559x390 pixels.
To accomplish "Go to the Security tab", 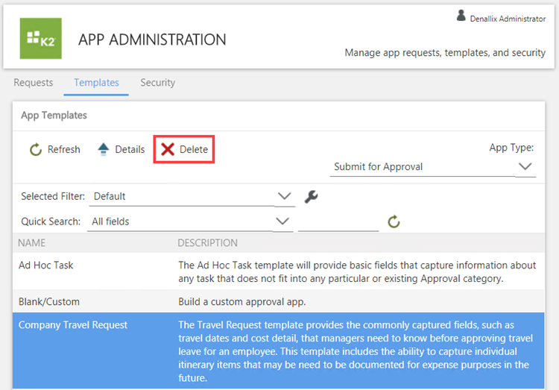I will point(158,83).
